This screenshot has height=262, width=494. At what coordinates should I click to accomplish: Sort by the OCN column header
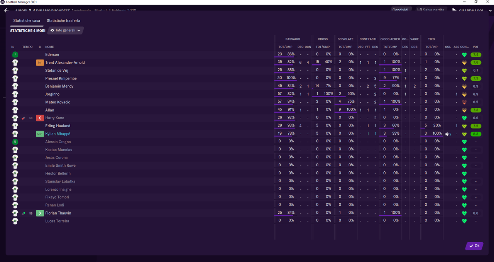[x=308, y=47]
